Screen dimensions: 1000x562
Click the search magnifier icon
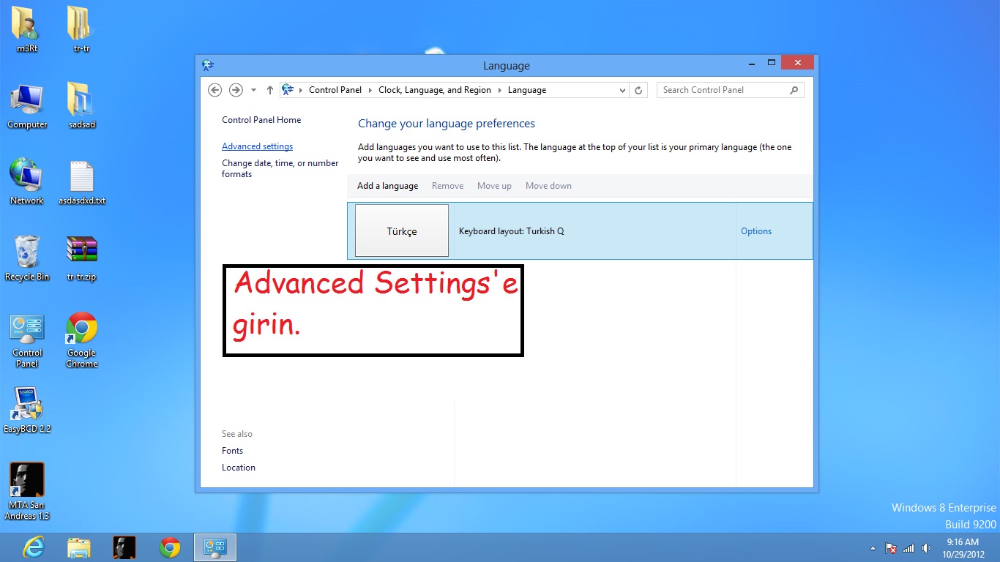794,90
